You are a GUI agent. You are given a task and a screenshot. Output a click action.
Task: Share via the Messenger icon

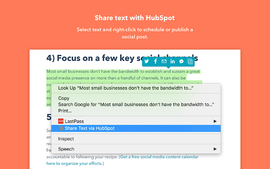click(181, 61)
